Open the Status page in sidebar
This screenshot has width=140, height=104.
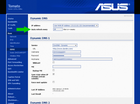coord(11,19)
